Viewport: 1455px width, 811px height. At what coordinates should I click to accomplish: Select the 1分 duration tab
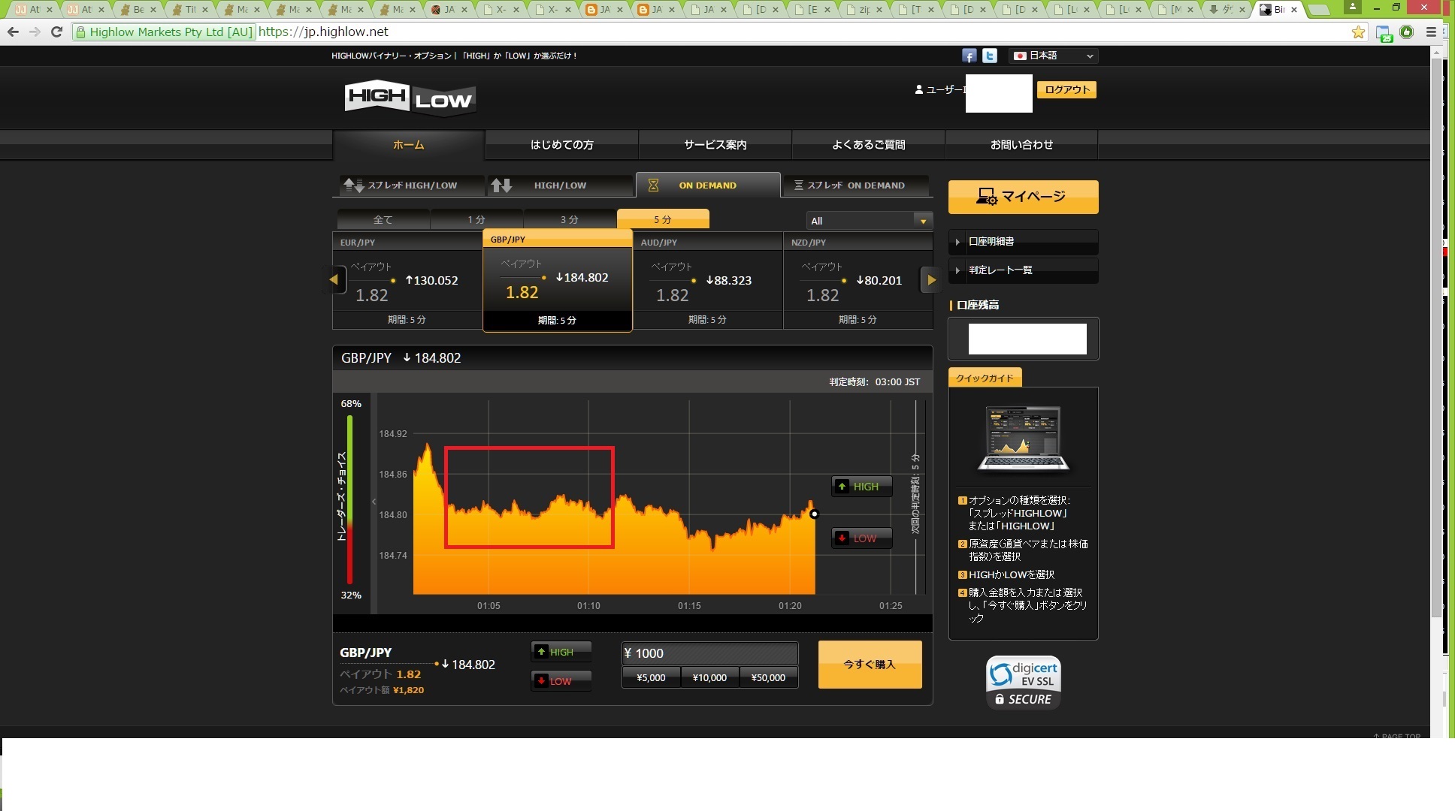point(476,219)
